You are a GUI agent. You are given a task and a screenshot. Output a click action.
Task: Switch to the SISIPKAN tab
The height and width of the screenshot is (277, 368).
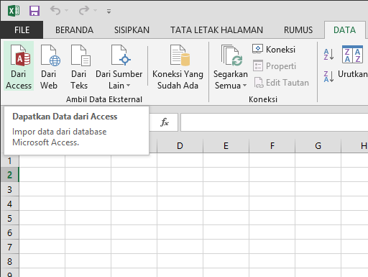click(x=132, y=30)
